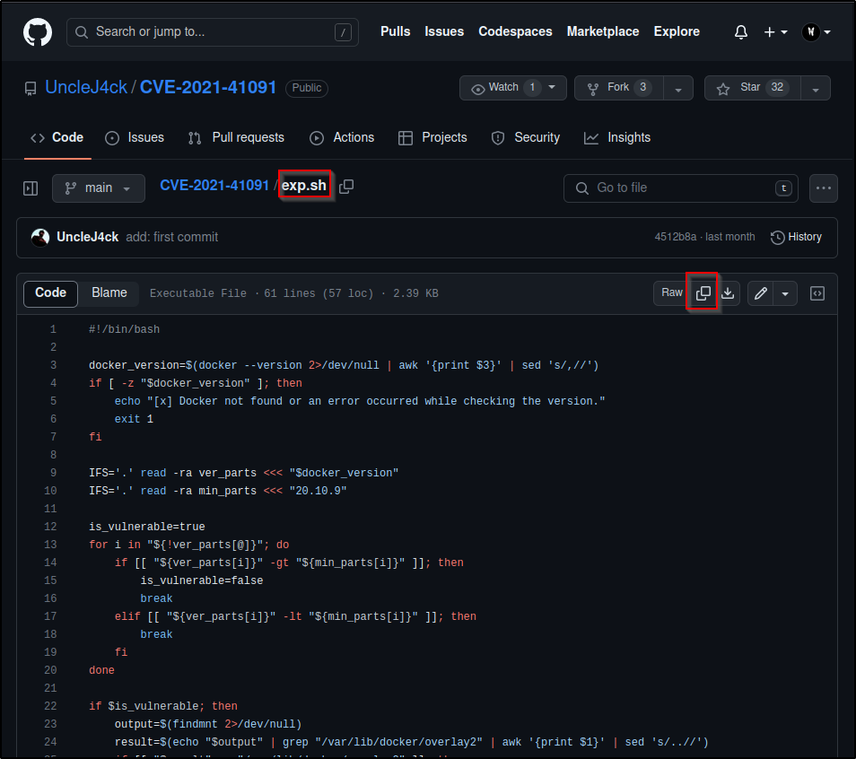The height and width of the screenshot is (759, 856).
Task: Open the Projects tab
Action: 432,137
